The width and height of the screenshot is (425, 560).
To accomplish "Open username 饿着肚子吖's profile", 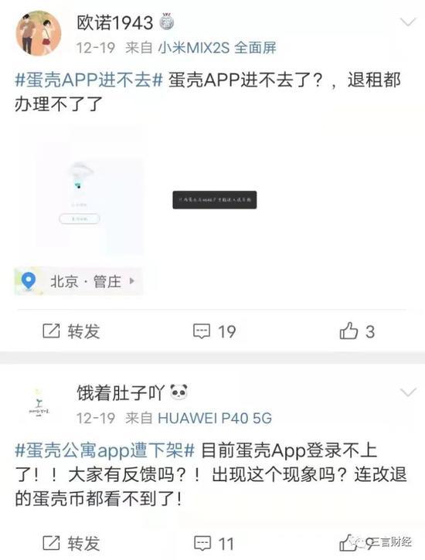I will click(121, 392).
